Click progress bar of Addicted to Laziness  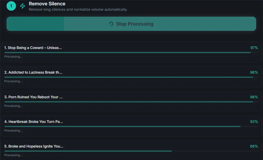[x=131, y=77]
